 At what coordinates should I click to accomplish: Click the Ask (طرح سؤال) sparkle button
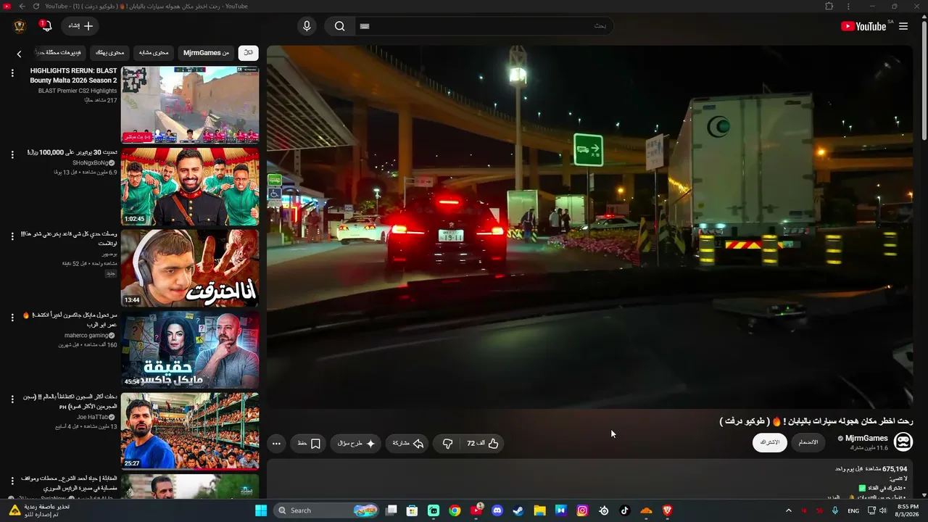pyautogui.click(x=356, y=443)
